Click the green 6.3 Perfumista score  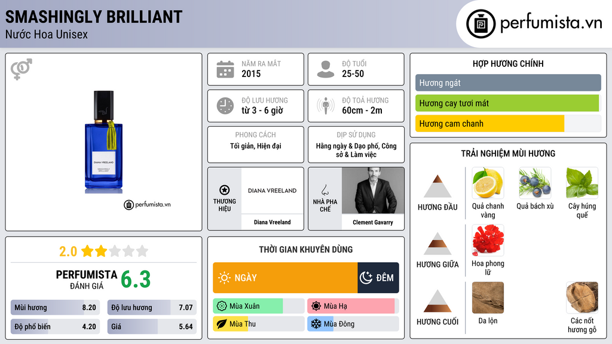(x=136, y=279)
